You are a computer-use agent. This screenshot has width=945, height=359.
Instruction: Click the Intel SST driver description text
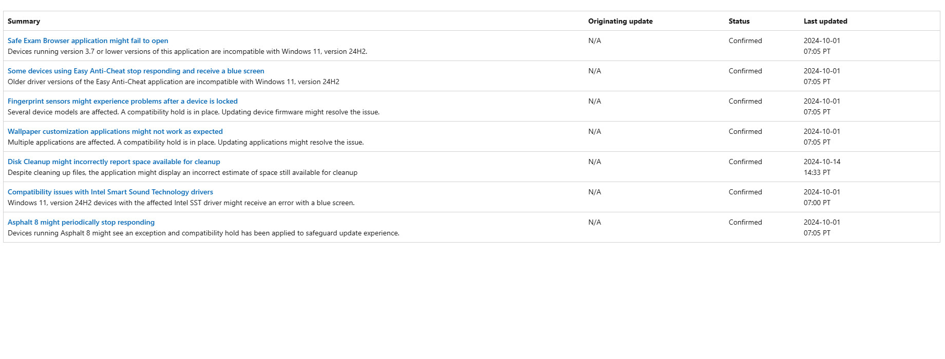pyautogui.click(x=181, y=203)
